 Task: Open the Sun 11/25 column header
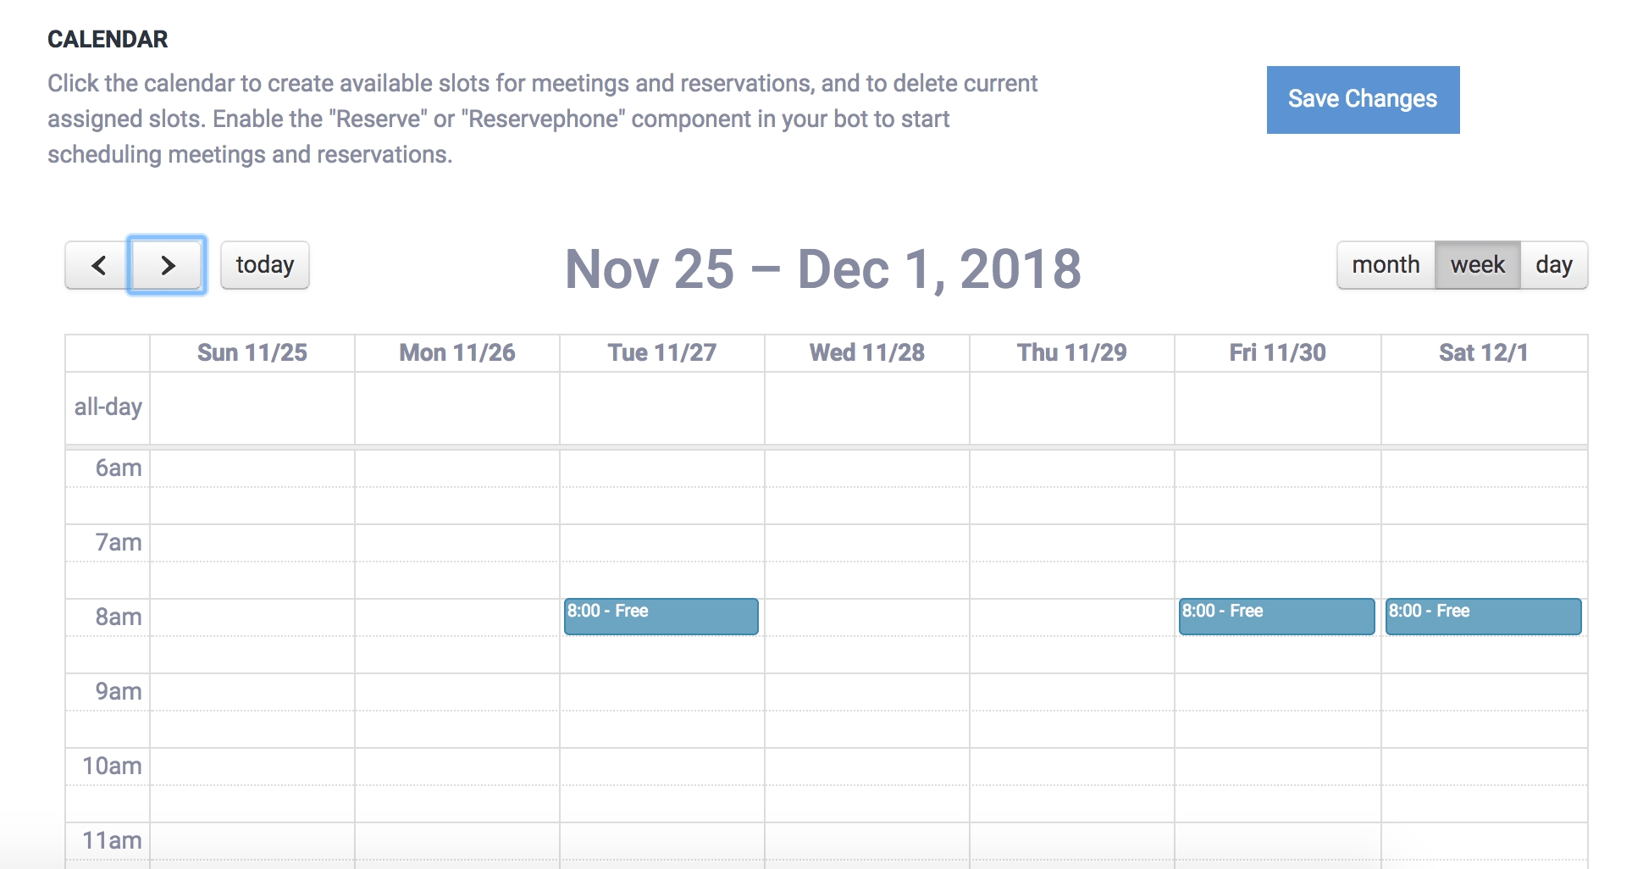pyautogui.click(x=252, y=353)
